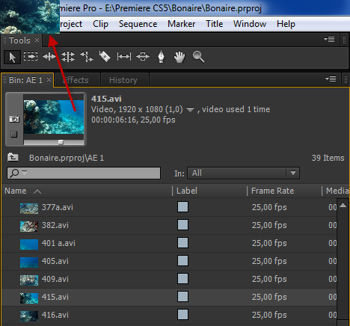Select the 405.avi file name

coord(55,261)
